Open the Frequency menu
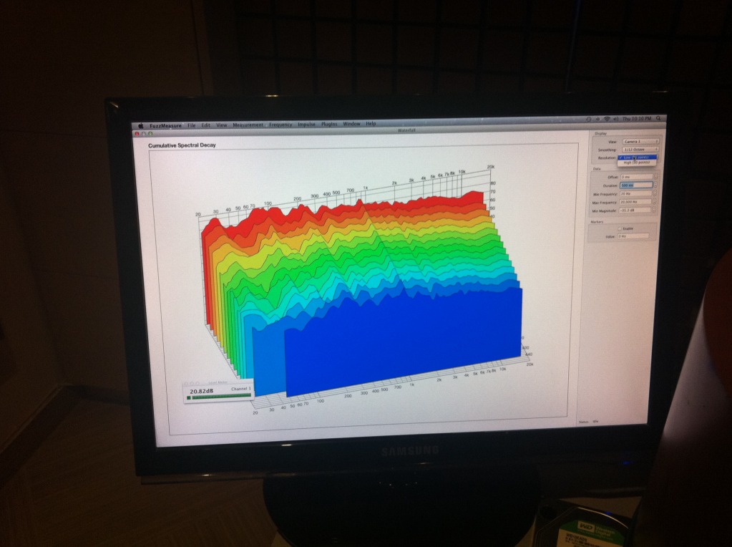The width and height of the screenshot is (732, 547). (280, 125)
